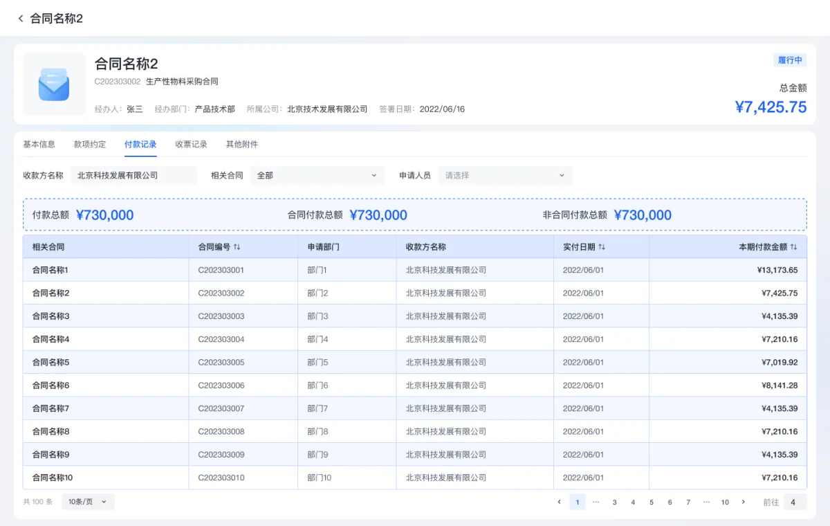Switch to the 收票记录 tab
Screen dimensions: 830x526
pos(192,145)
